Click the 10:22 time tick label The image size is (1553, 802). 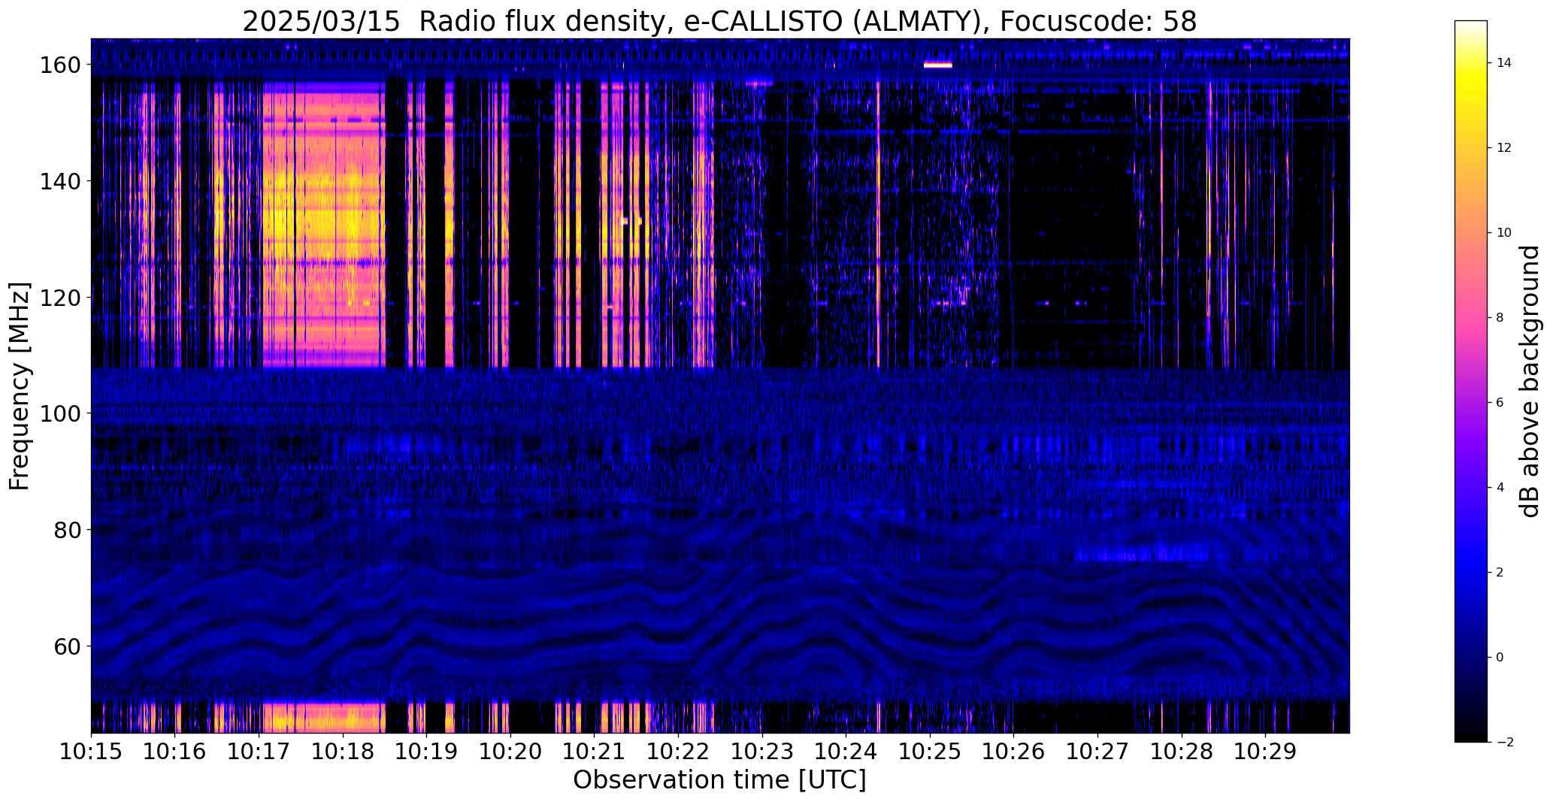[678, 751]
